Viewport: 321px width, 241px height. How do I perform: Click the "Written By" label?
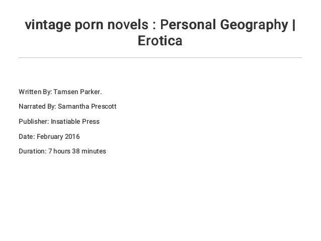(35, 92)
